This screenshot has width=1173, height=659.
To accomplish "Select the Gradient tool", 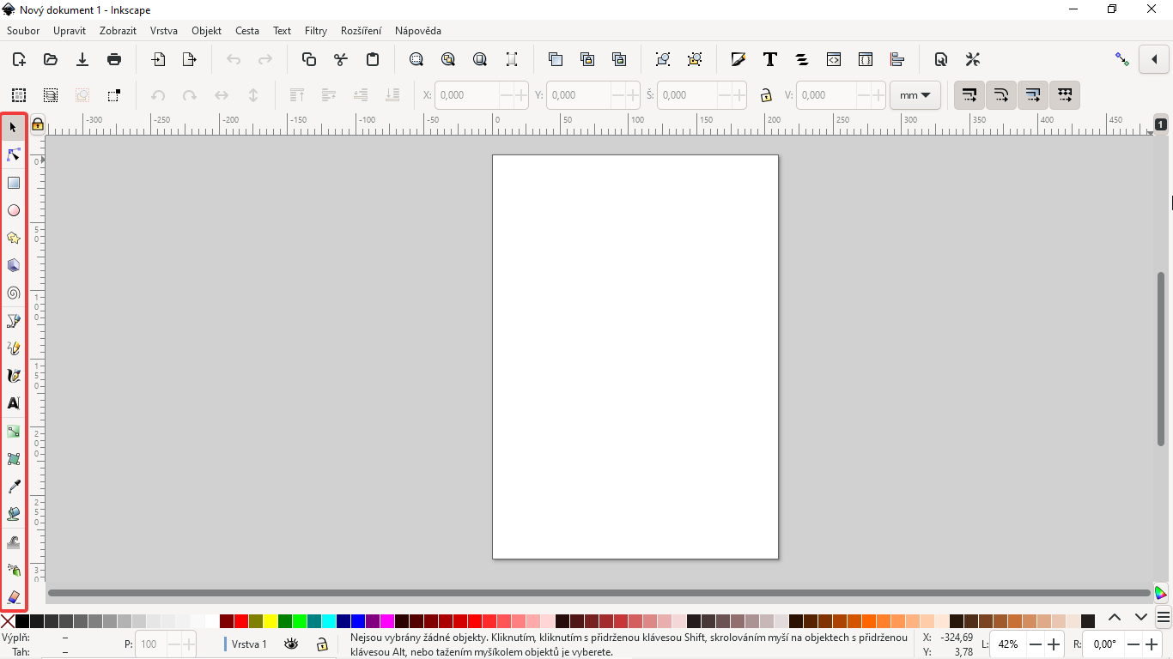I will 14,432.
